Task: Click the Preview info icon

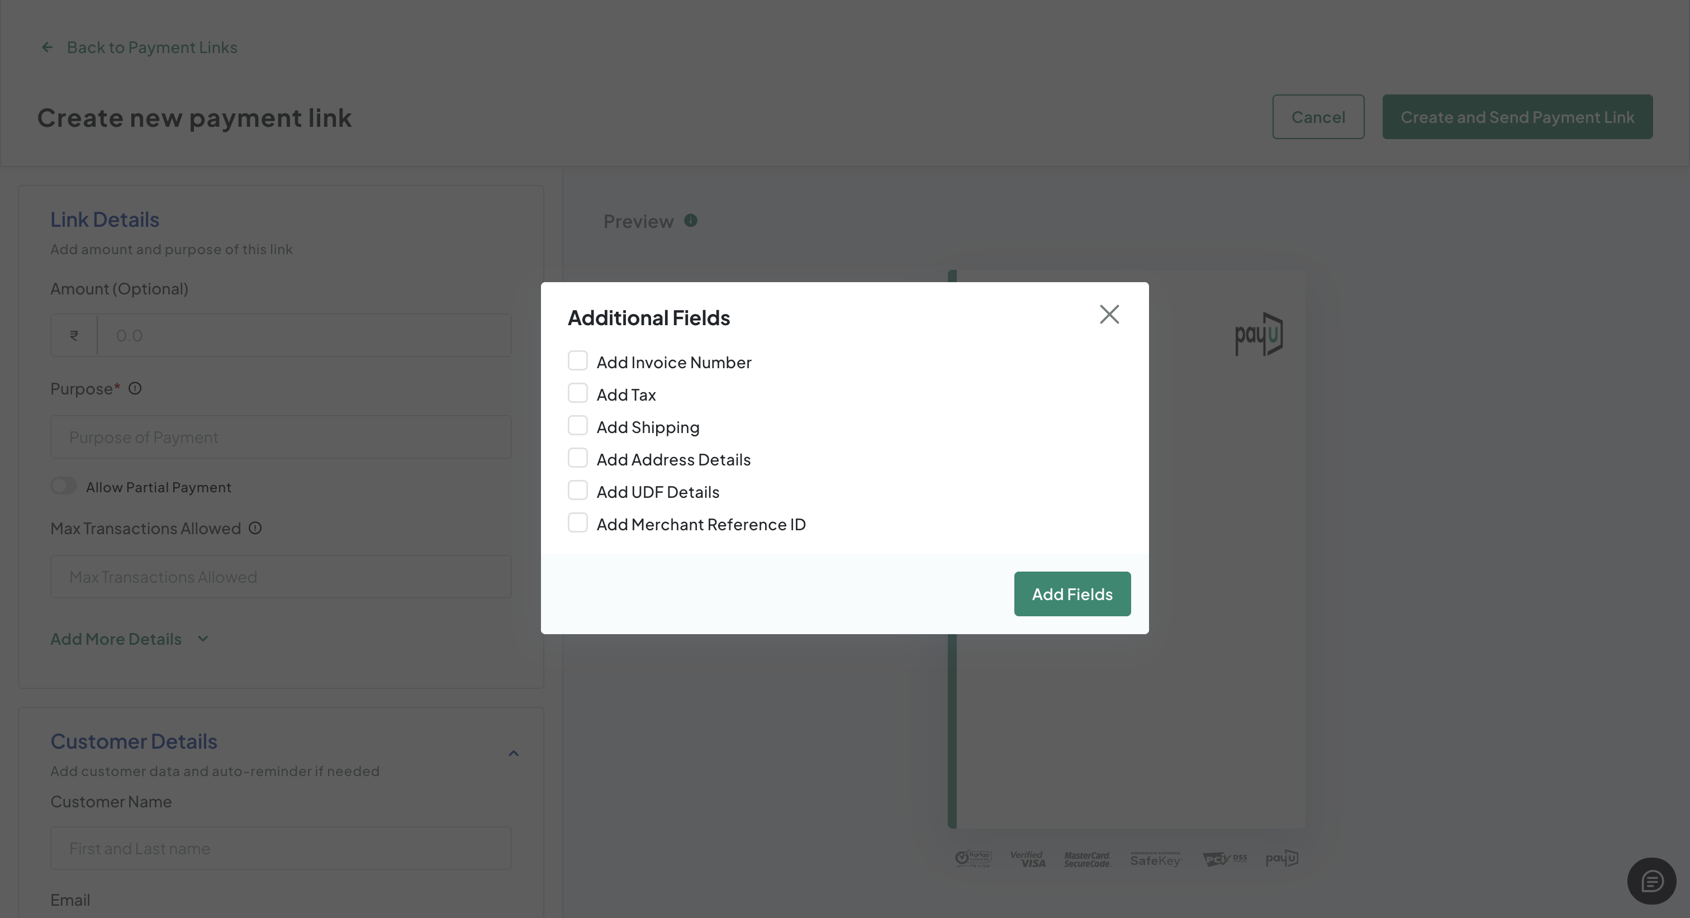Action: coord(691,221)
